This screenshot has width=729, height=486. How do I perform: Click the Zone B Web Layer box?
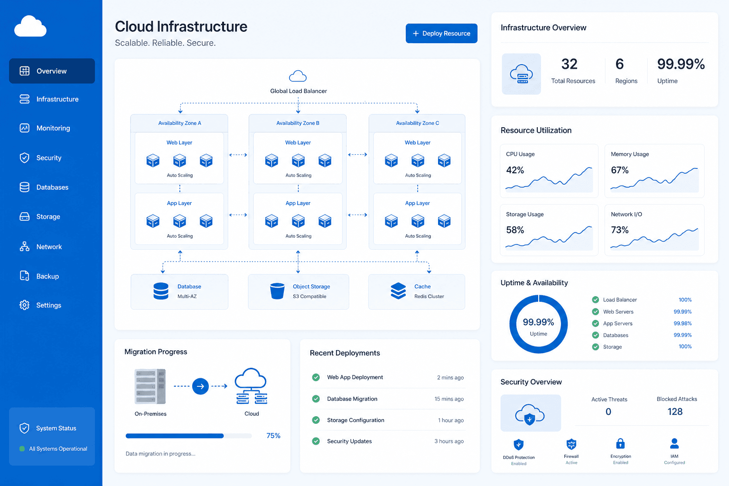(298, 158)
